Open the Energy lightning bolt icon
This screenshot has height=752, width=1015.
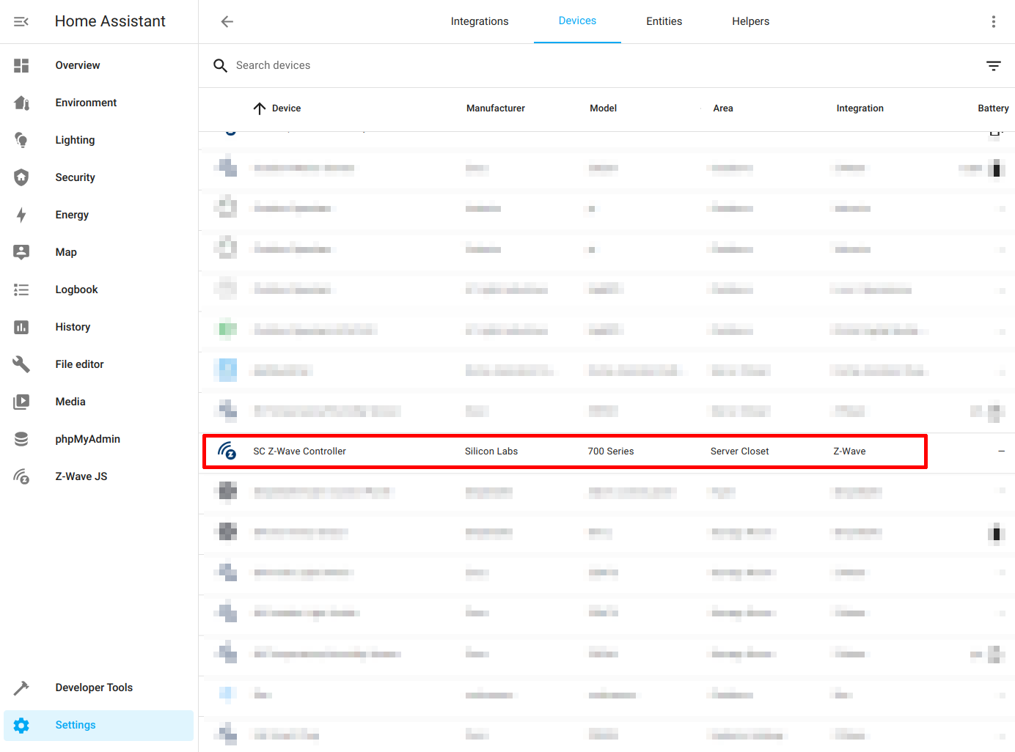click(x=21, y=215)
